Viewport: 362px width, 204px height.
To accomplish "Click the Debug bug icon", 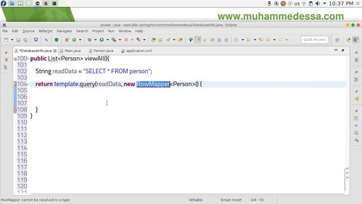I will coord(89,40).
